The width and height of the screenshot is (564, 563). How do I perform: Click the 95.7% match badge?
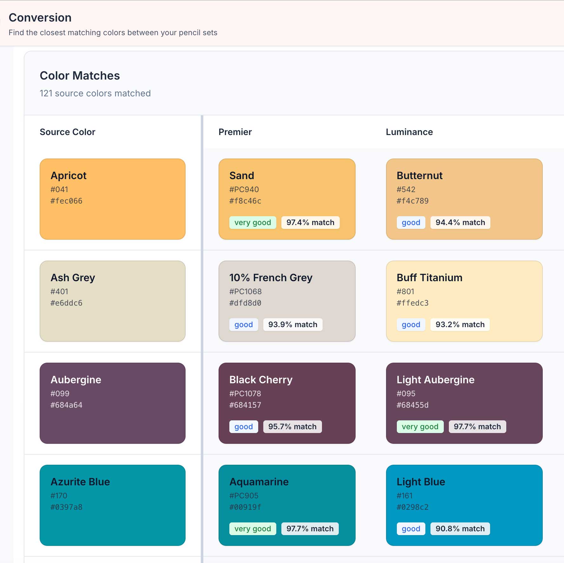[292, 427]
